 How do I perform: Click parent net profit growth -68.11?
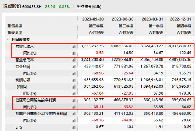click(98, 107)
